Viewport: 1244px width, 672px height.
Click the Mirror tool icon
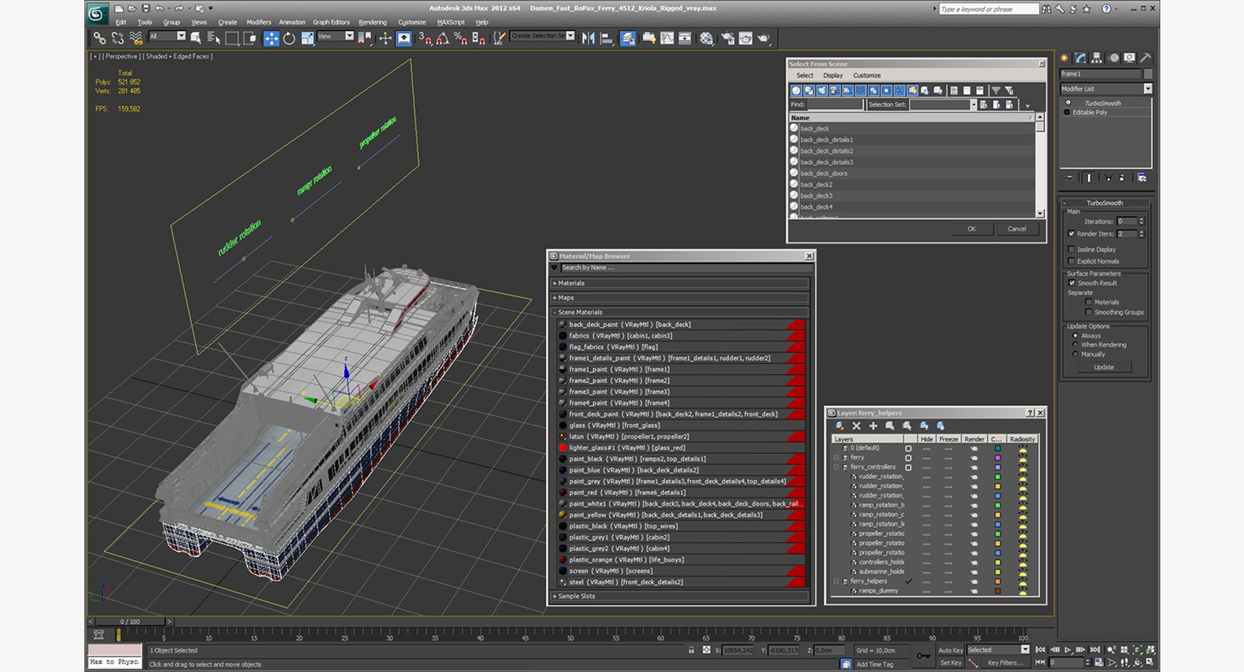(x=588, y=39)
